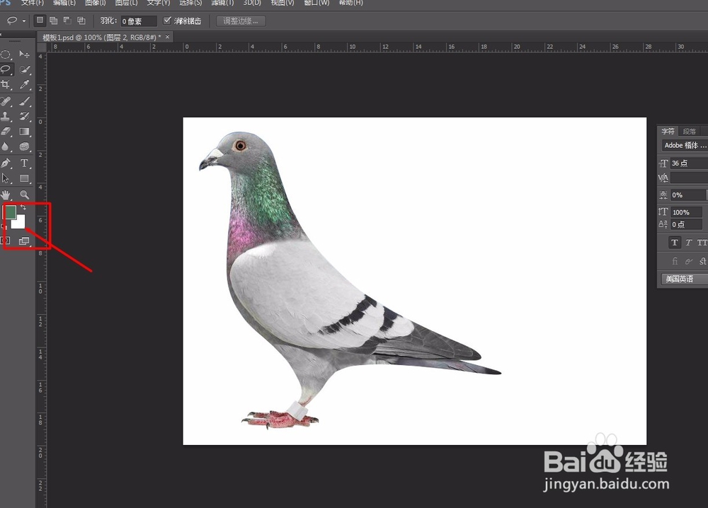
Task: Switch to the Character (字符) panel tab
Action: click(668, 132)
